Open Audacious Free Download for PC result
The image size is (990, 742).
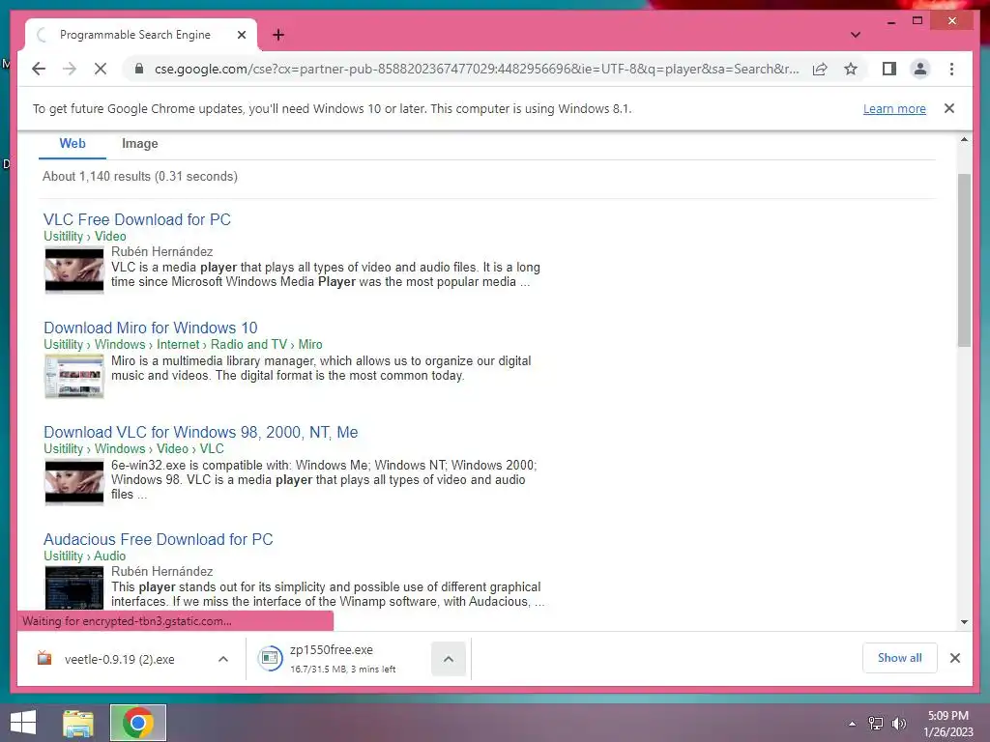coord(158,539)
